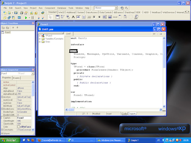191x143 pixels.
Task: Select the GroupBox component icon
Action: coord(120,17)
